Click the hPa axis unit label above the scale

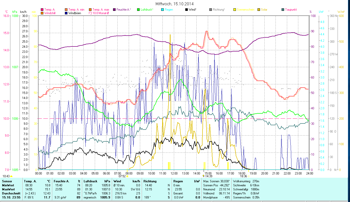[15, 12]
